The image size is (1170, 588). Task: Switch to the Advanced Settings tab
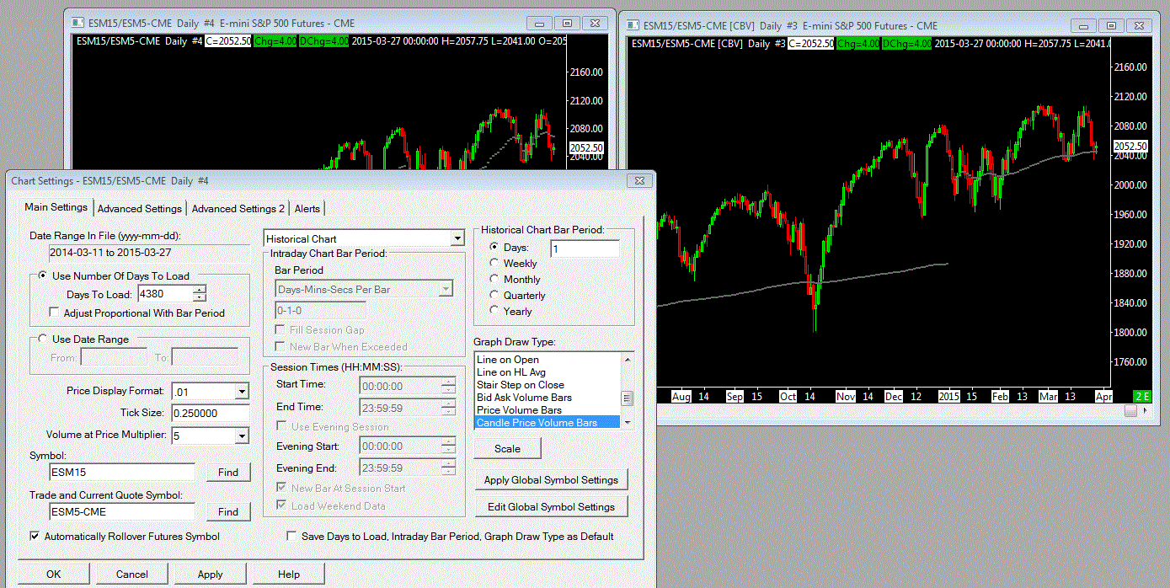(x=140, y=208)
